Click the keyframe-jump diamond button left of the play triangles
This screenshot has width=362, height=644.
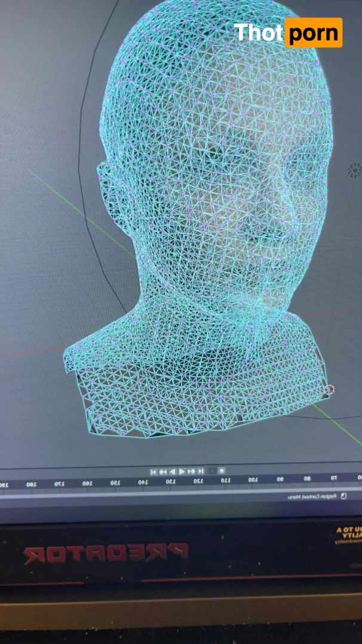163,471
